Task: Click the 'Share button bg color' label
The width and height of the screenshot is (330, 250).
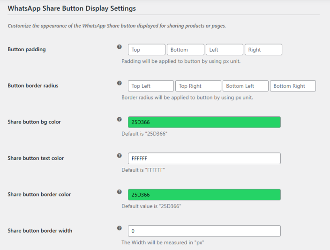Action: pyautogui.click(x=34, y=122)
